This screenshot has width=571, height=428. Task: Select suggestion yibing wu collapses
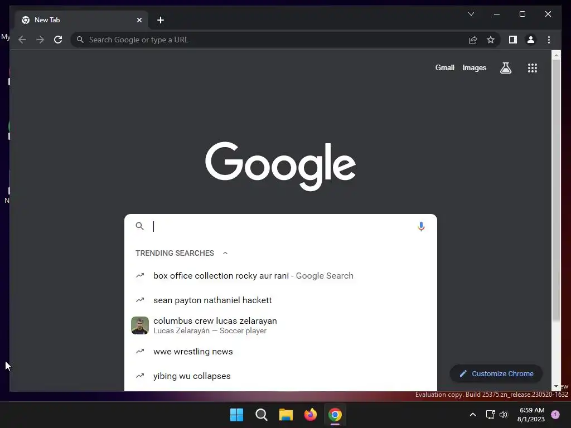pyautogui.click(x=280, y=376)
